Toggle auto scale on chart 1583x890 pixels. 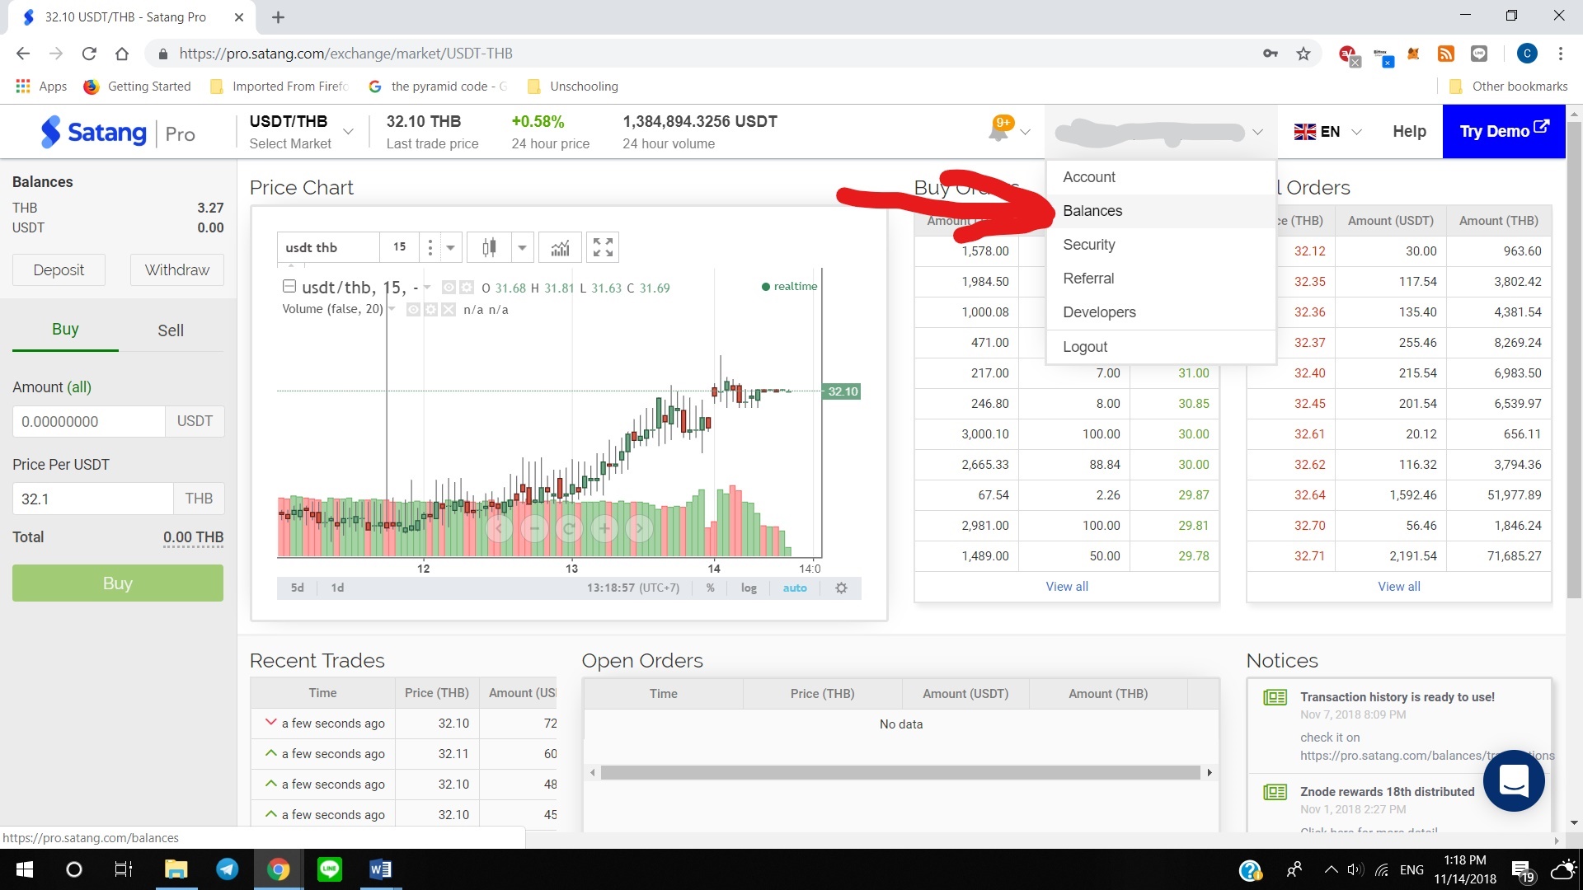coord(794,588)
